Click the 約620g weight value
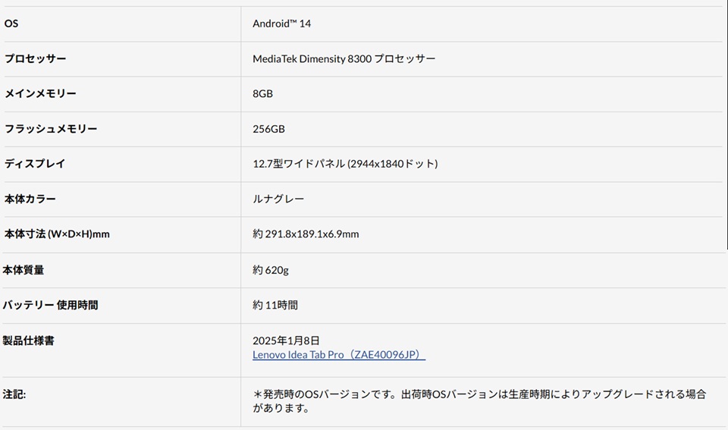Image resolution: width=728 pixels, height=430 pixels. click(271, 270)
